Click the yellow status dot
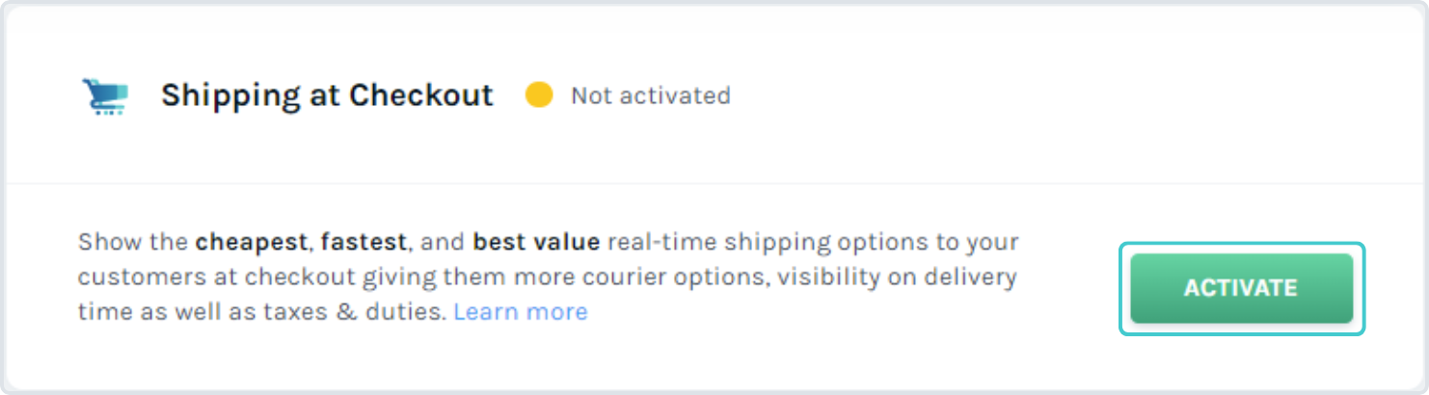 coord(539,94)
